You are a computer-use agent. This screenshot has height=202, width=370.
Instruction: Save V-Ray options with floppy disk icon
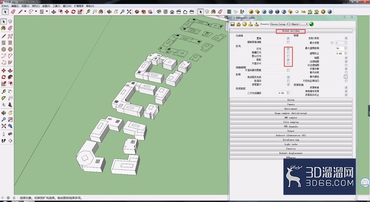tap(232, 24)
